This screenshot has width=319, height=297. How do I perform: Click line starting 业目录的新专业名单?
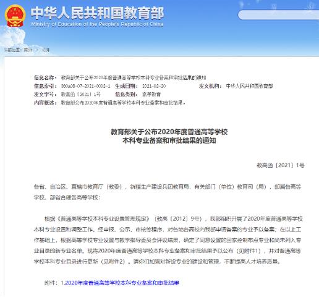tap(168, 251)
